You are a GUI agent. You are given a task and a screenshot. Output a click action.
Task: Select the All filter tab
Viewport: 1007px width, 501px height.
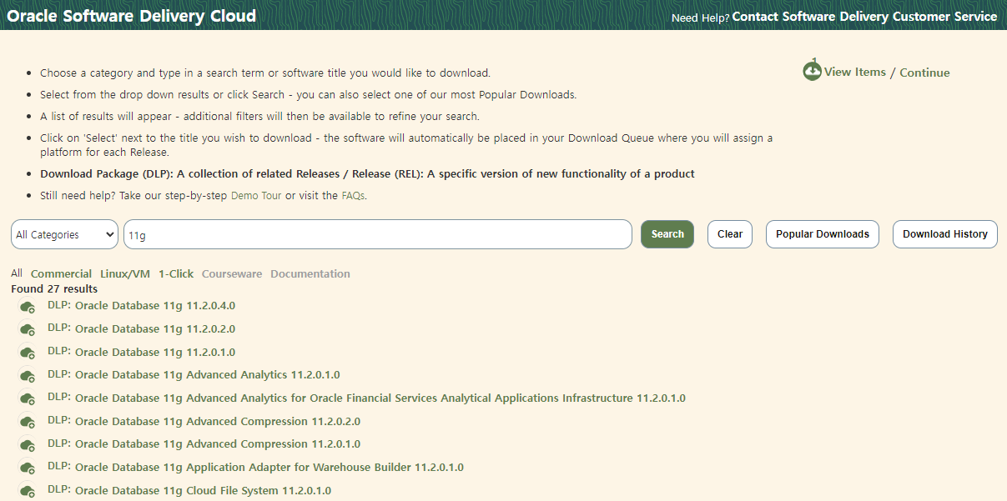pos(17,273)
